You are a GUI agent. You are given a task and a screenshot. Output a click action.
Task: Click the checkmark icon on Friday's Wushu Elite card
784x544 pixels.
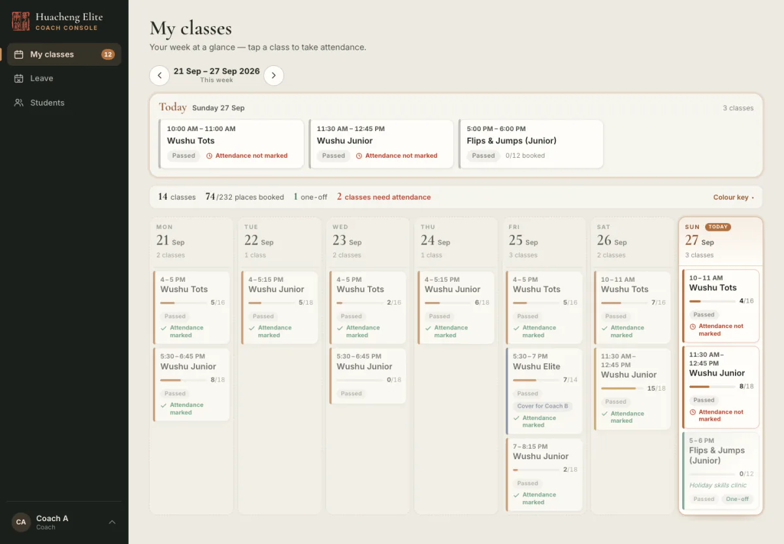517,418
